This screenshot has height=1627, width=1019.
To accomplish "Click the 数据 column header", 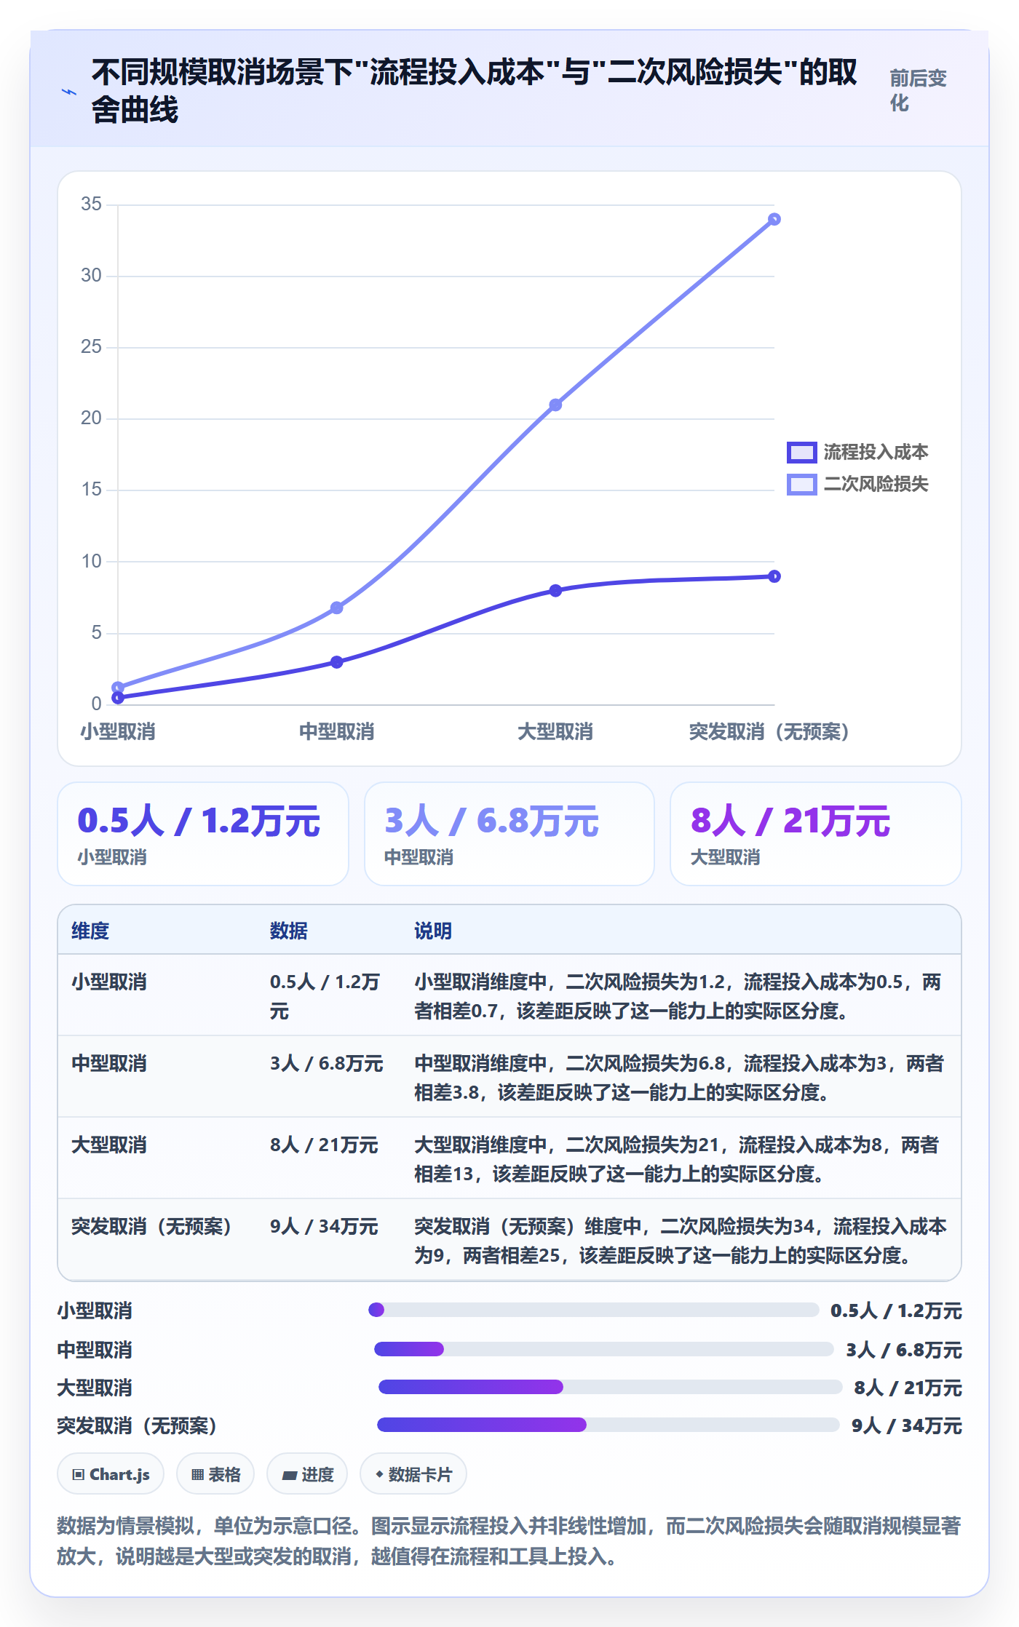I will click(288, 931).
